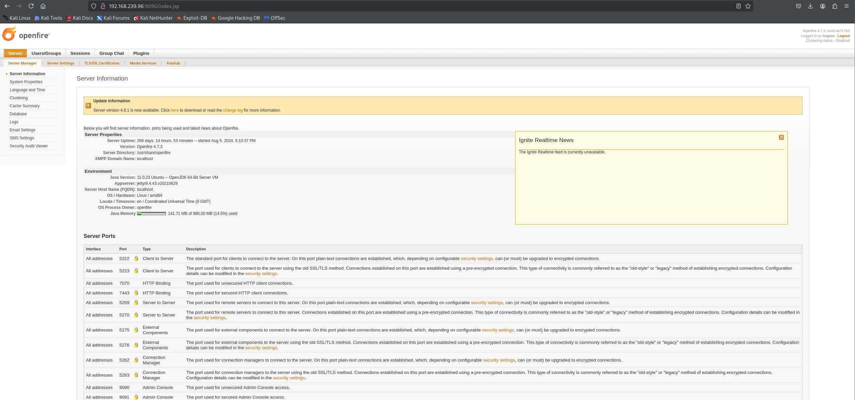Switch to the Sessions tab

(80, 53)
